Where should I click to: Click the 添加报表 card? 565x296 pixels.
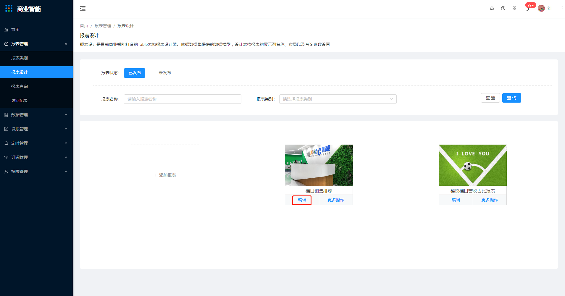click(x=165, y=175)
